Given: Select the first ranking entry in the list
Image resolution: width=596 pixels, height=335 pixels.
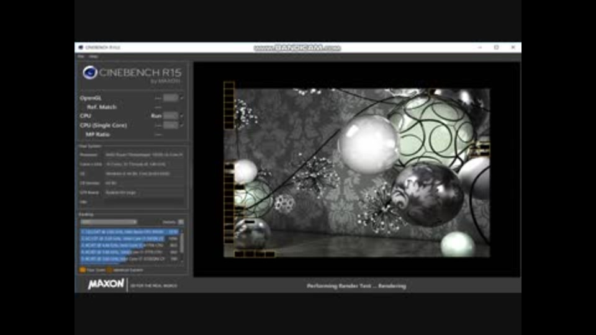Looking at the screenshot, I should click(129, 231).
